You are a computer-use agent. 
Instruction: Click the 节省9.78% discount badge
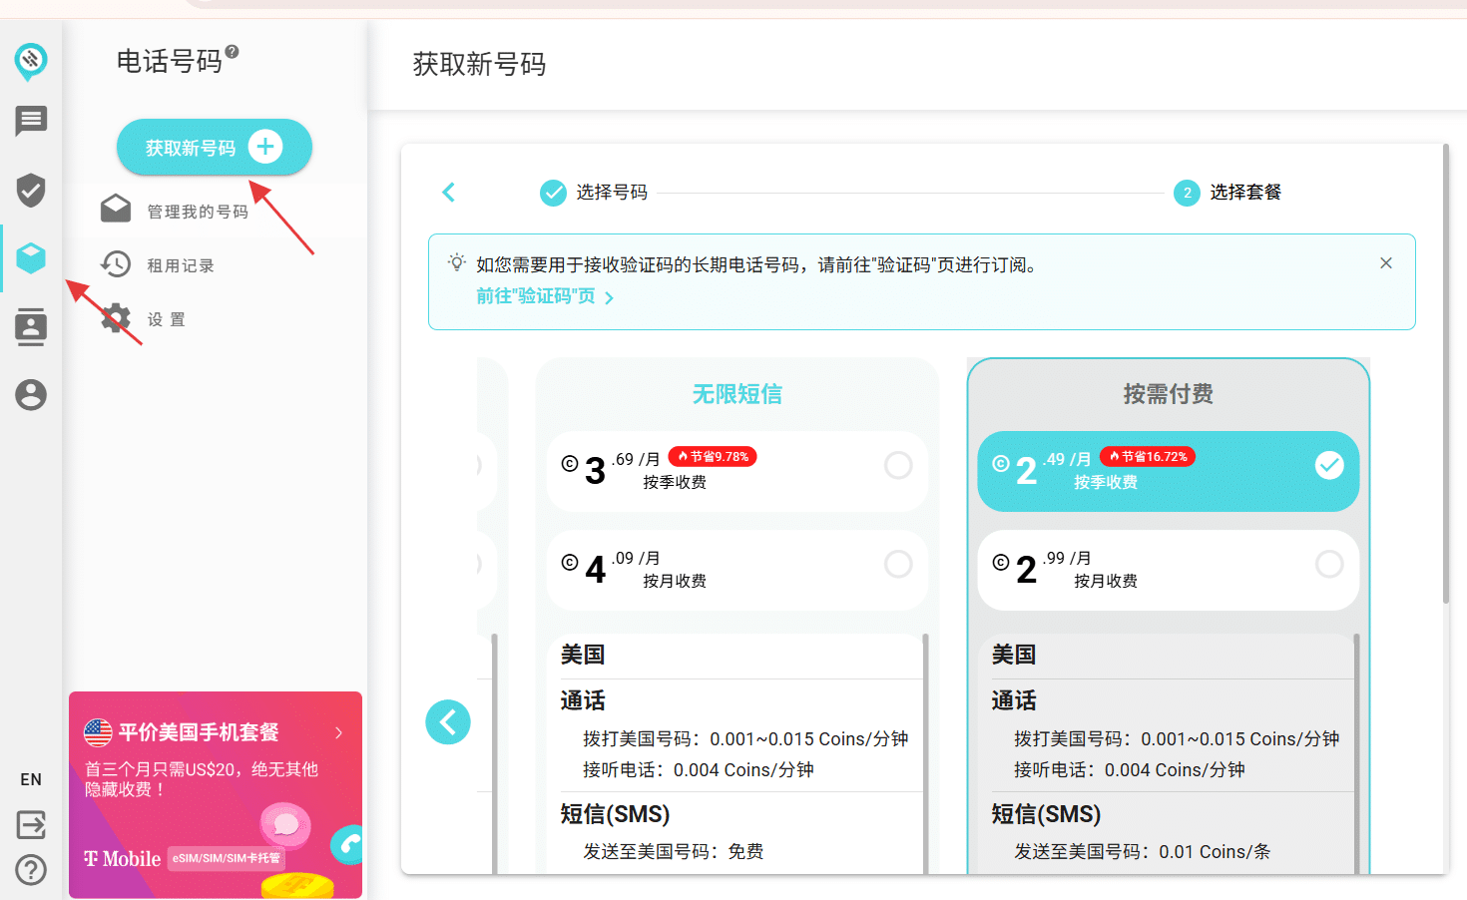[x=713, y=457]
